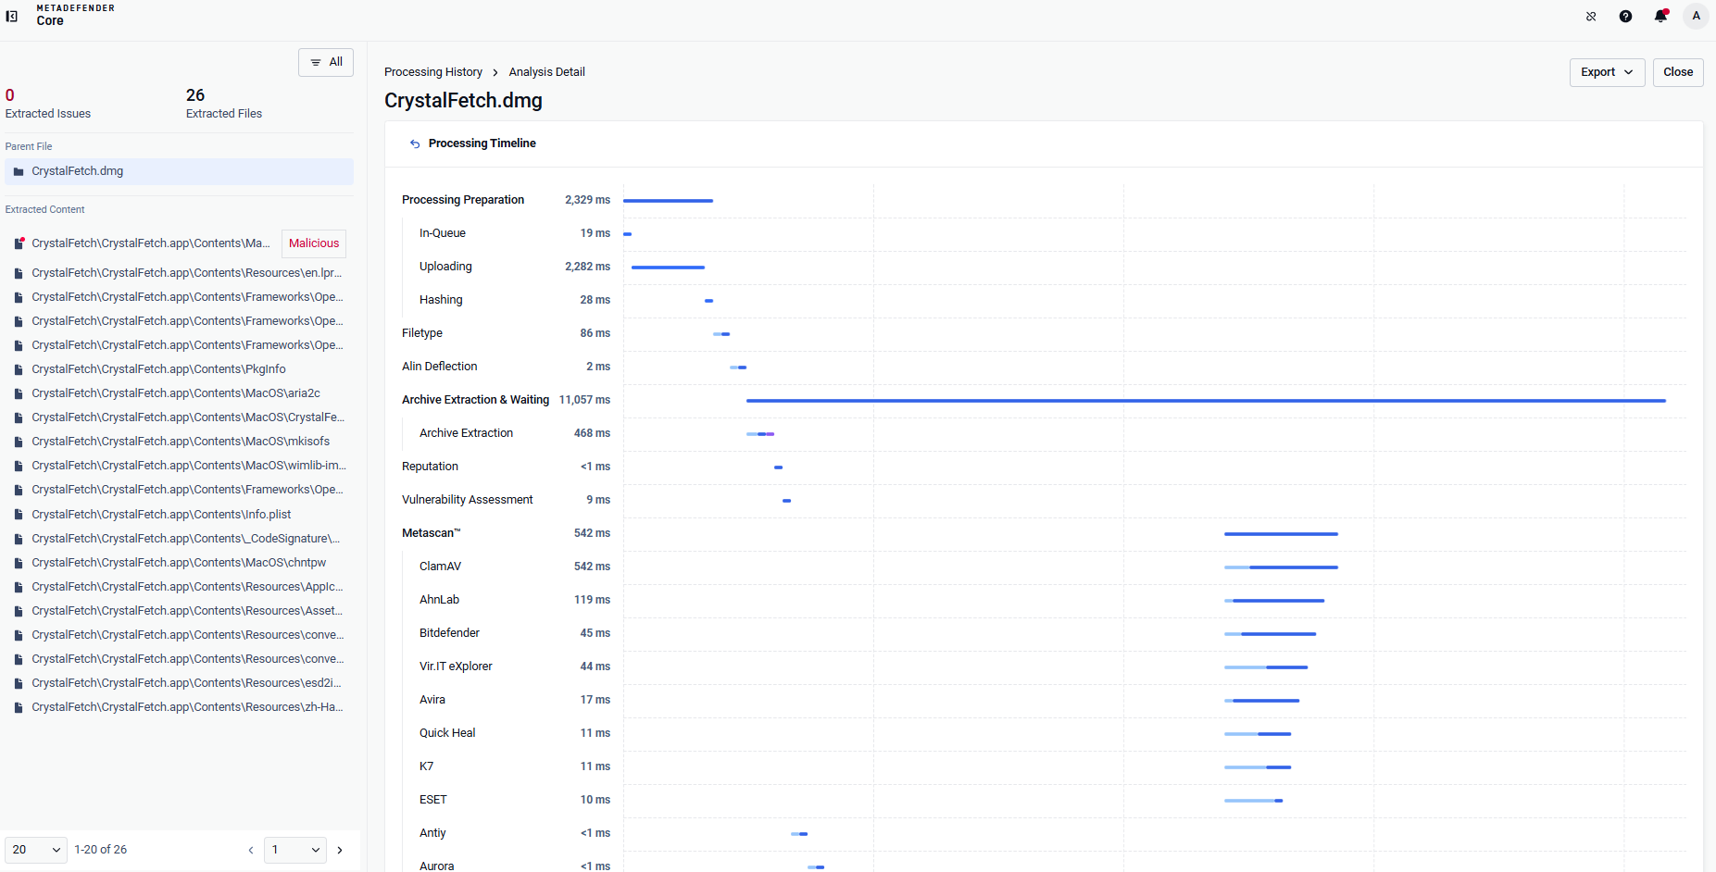Viewport: 1716px width, 872px height.
Task: Click the Close button
Action: 1678,72
